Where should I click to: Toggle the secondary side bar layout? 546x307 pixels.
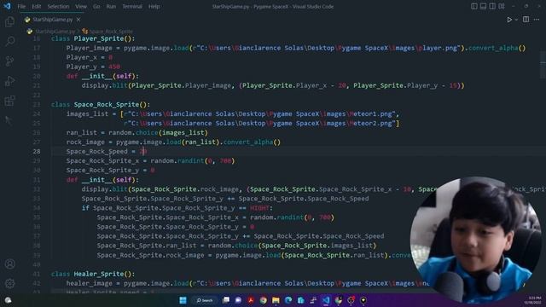492,6
